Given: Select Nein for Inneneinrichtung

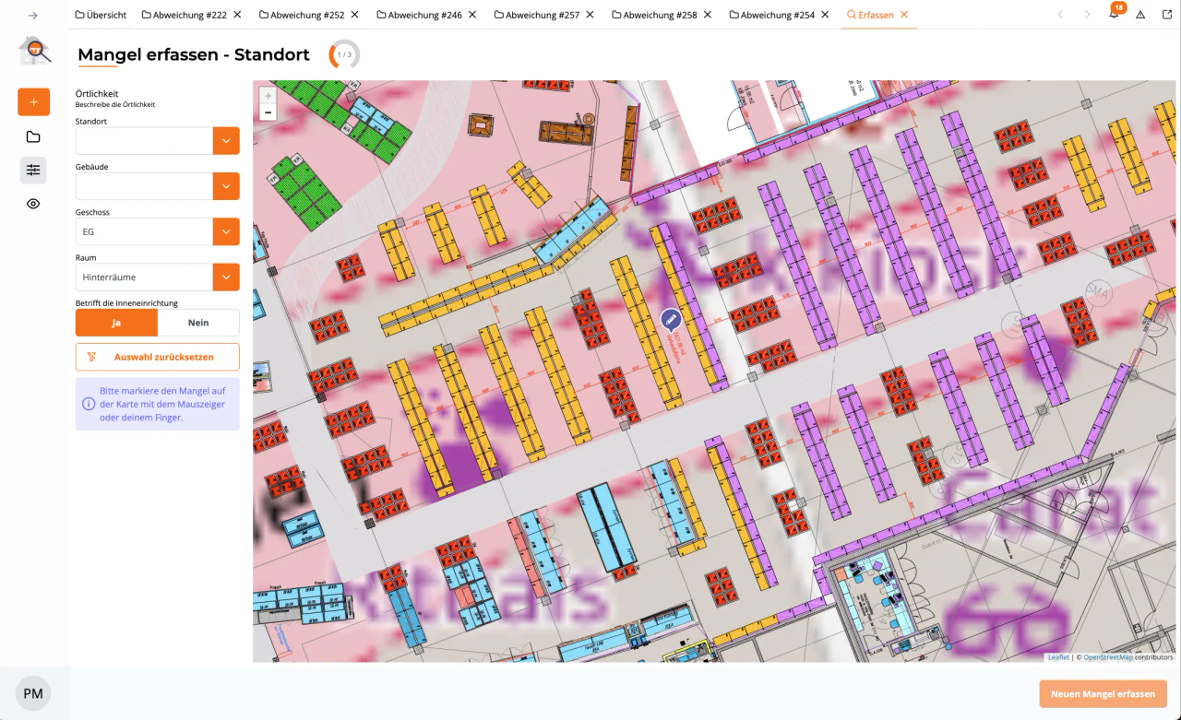Looking at the screenshot, I should pos(198,323).
